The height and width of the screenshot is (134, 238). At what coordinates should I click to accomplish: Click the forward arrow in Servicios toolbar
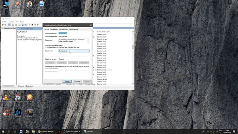tap(6, 25)
